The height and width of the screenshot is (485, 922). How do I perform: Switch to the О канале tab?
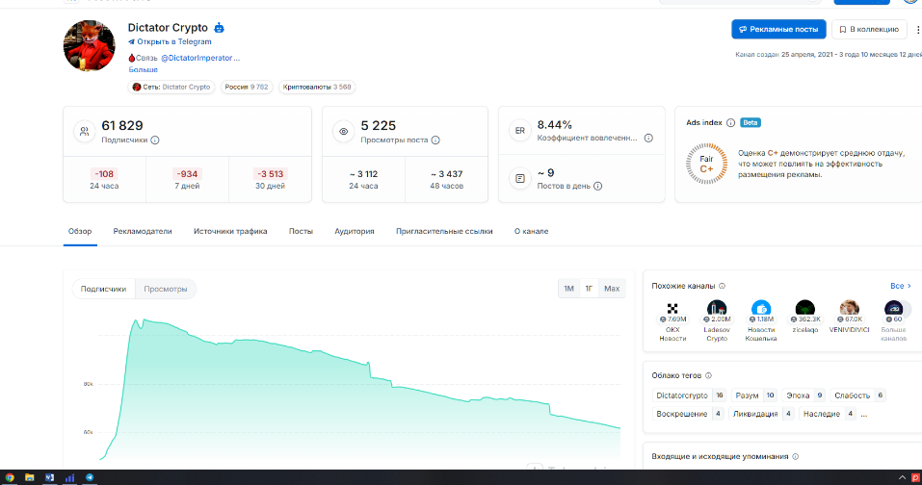point(531,231)
